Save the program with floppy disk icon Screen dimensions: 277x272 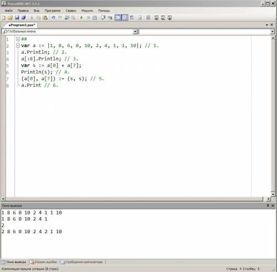pyautogui.click(x=17, y=18)
